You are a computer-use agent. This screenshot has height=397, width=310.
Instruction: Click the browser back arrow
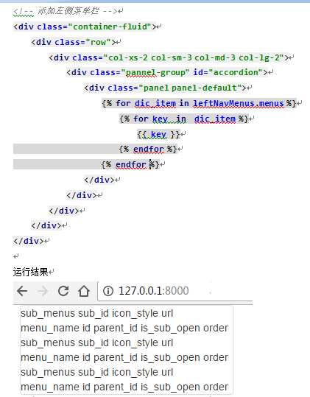(x=22, y=291)
